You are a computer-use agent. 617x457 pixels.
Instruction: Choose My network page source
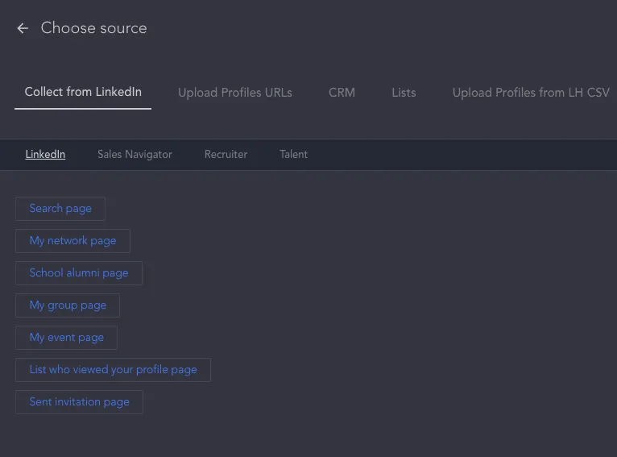click(x=72, y=241)
